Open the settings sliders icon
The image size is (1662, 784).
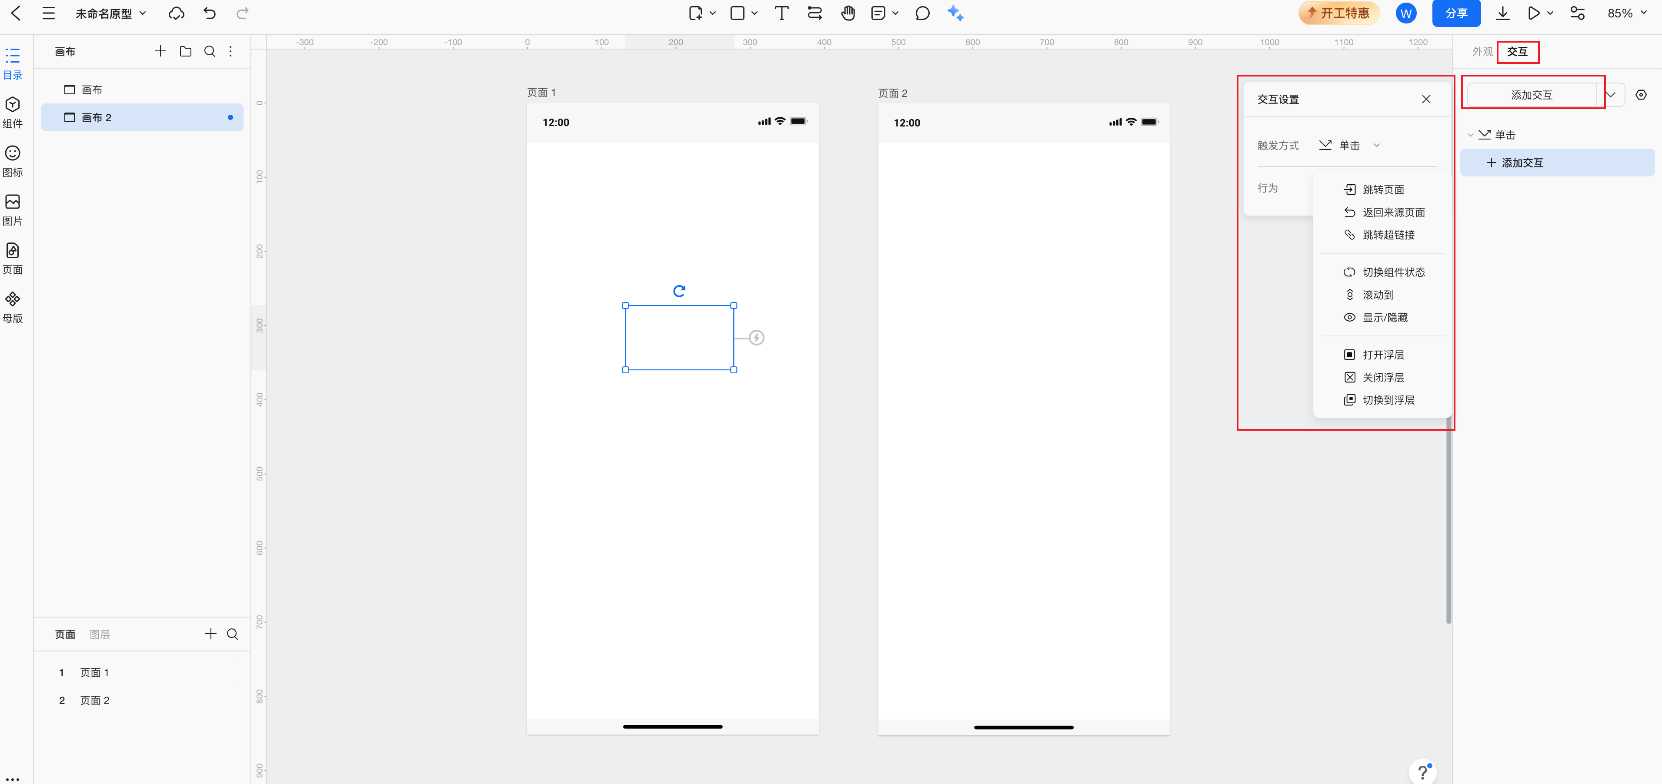tap(1578, 13)
